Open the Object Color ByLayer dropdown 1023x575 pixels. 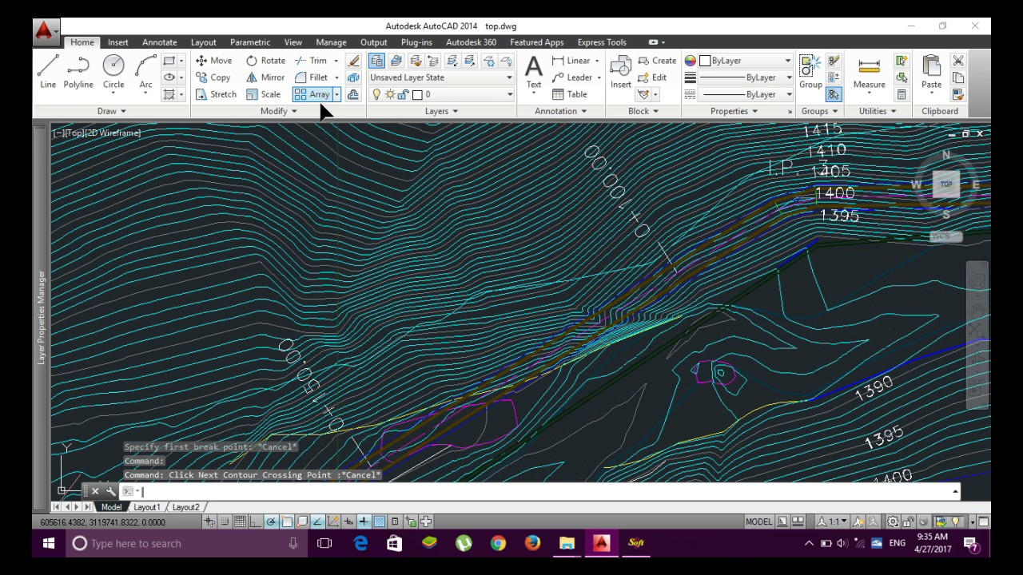[x=746, y=61]
